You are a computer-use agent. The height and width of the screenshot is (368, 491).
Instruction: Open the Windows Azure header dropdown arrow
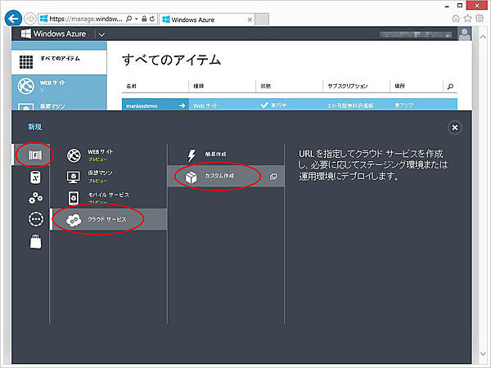[101, 34]
